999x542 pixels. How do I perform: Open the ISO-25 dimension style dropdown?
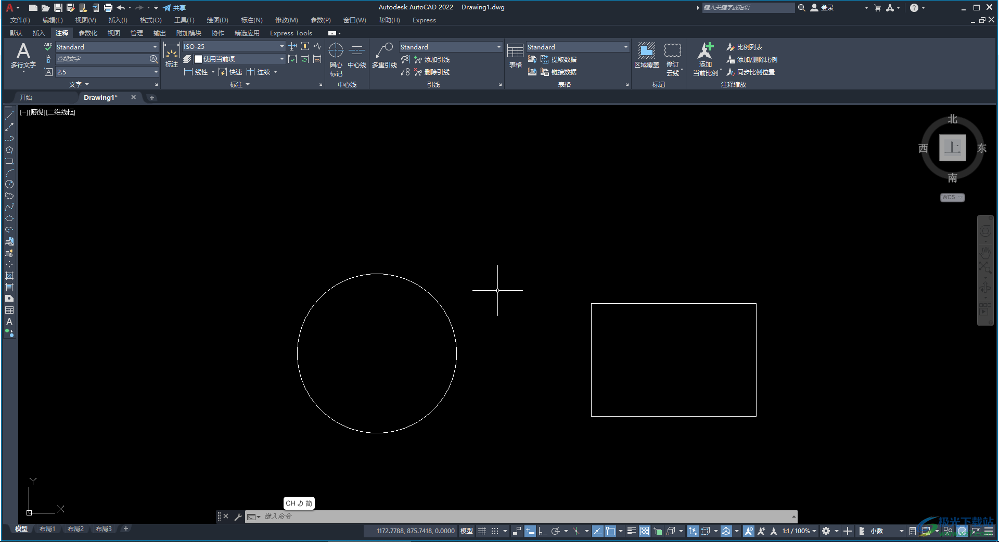pos(281,46)
